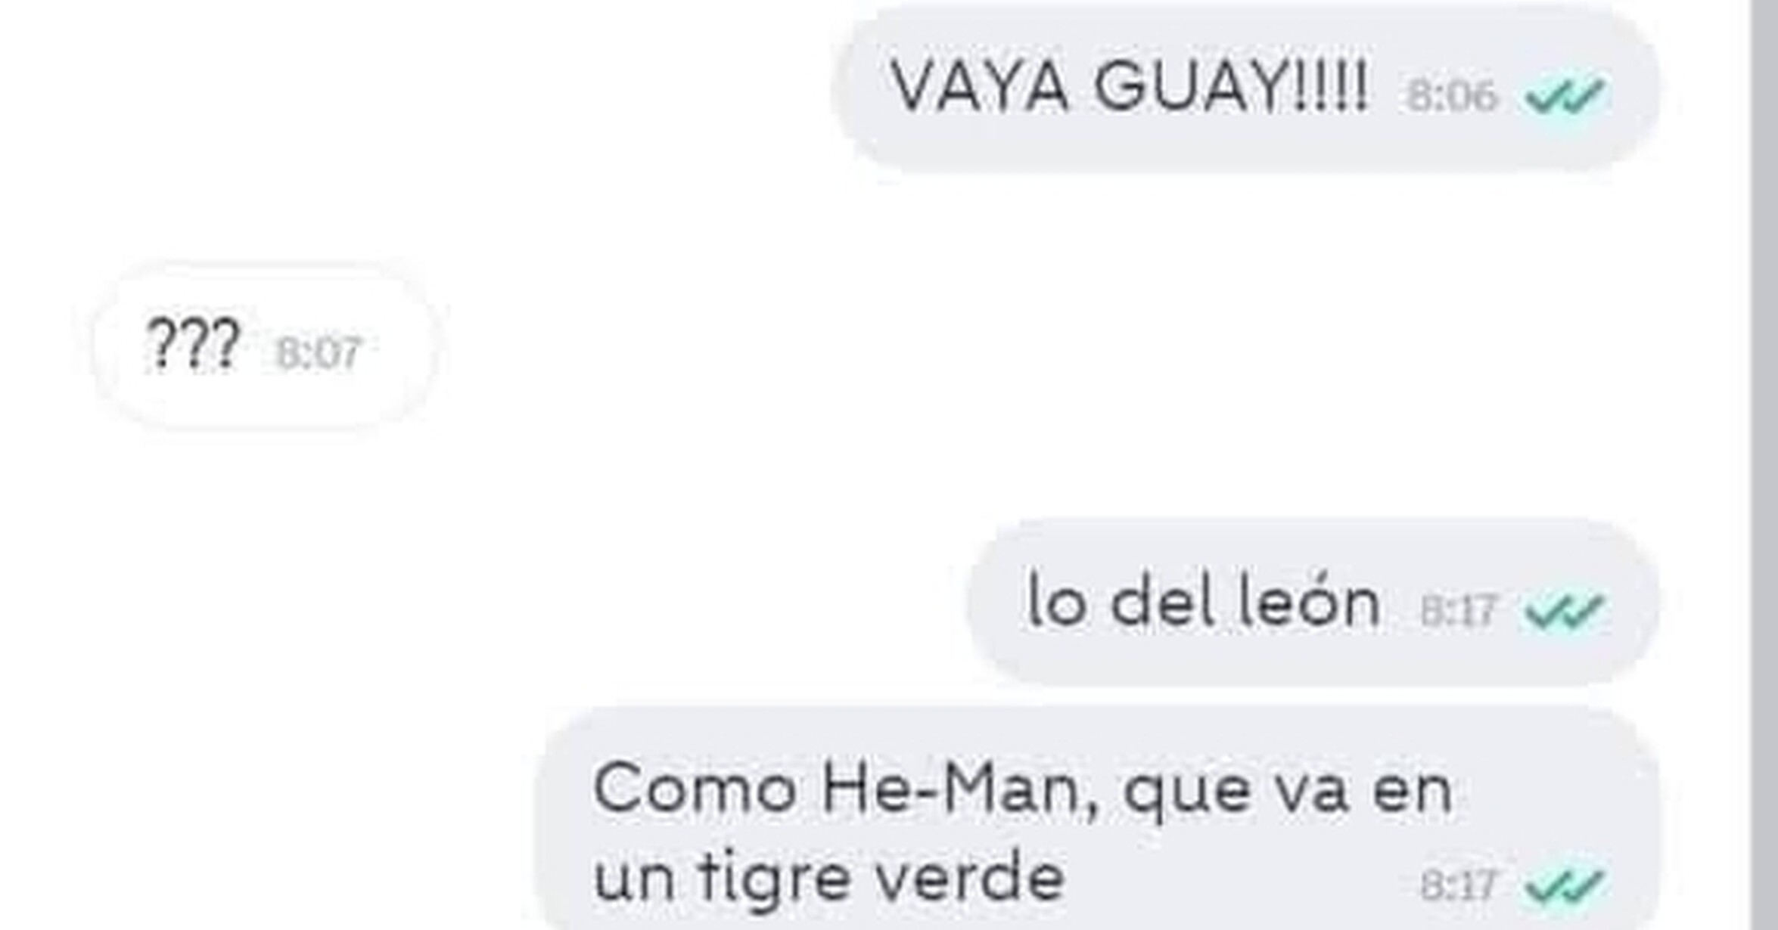This screenshot has height=930, width=1778.
Task: Click the read checkmarks on the He-Man message
Action: 1565,885
